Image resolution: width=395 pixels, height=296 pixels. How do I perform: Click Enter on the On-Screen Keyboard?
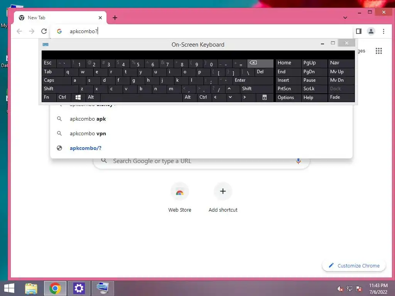(253, 80)
